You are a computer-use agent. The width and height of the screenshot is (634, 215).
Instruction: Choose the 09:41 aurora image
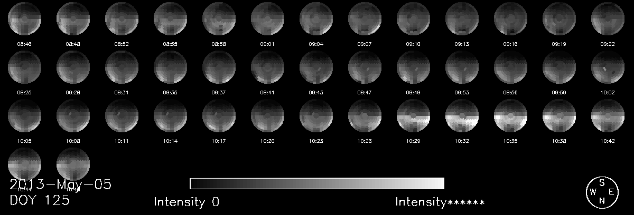click(x=268, y=67)
